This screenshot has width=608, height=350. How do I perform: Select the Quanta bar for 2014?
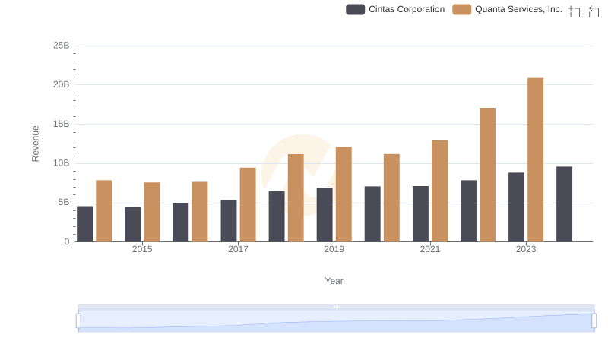click(104, 211)
